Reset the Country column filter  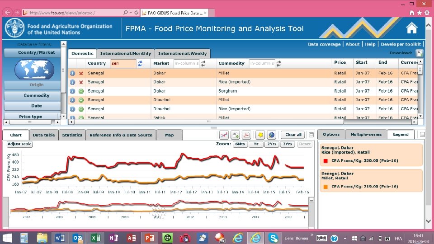[140, 63]
